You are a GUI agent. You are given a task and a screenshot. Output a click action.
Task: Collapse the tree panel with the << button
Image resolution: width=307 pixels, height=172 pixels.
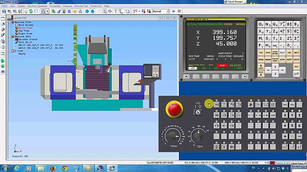[x=9, y=17]
